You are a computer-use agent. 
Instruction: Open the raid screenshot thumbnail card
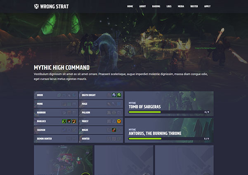[x=63, y=160]
